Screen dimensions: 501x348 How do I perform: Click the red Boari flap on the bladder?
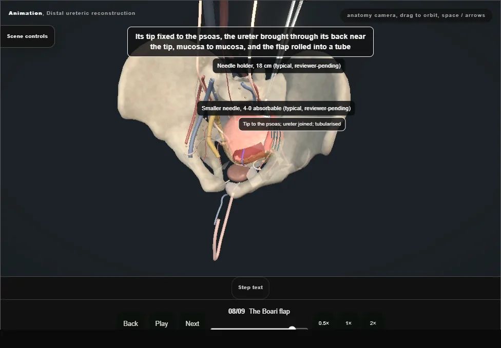coord(249,152)
